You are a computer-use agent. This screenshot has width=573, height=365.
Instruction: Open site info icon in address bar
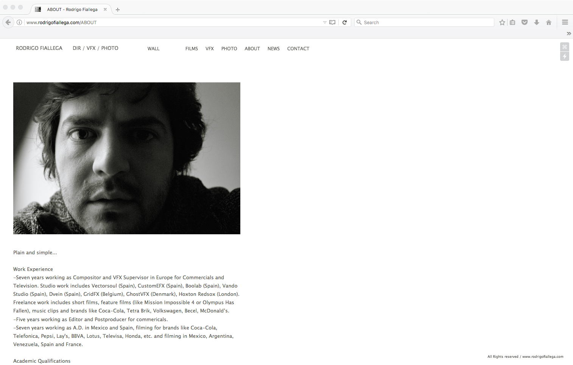(x=19, y=22)
